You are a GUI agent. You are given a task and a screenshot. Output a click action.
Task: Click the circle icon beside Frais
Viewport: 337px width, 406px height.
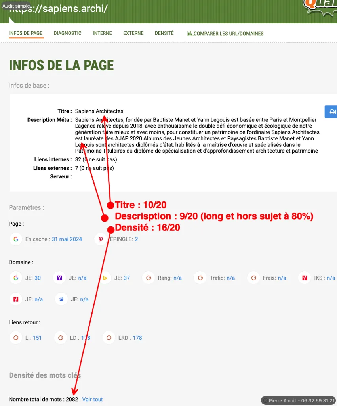point(253,278)
